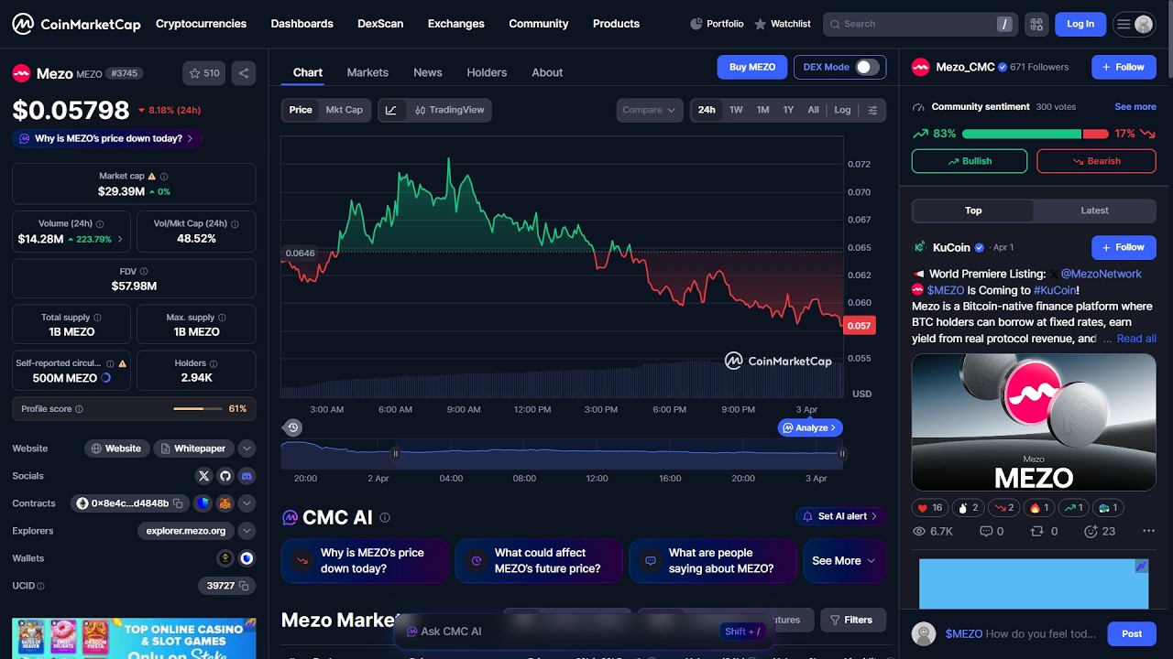Viewport: 1173px width, 659px height.
Task: Open the CoinMarketCap home logo
Action: [76, 24]
